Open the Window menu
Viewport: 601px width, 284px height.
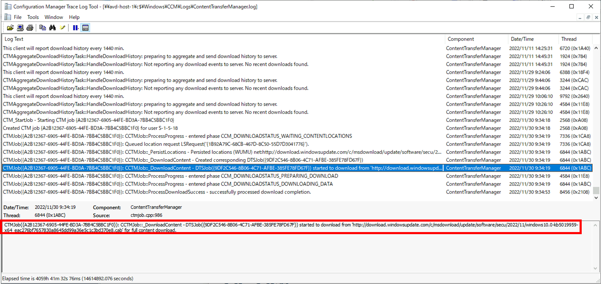[54, 17]
